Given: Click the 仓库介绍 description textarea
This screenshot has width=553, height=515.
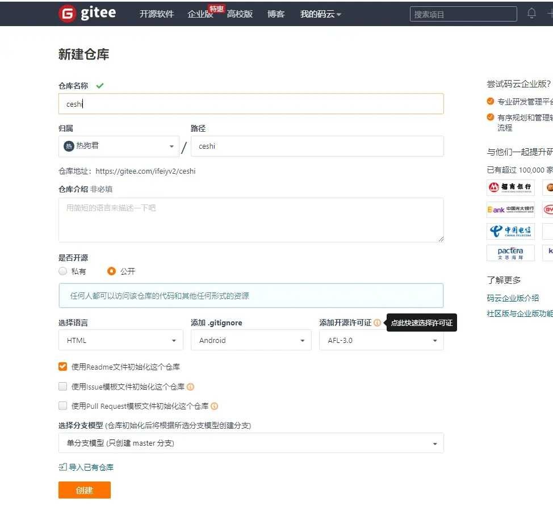Looking at the screenshot, I should coord(251,220).
